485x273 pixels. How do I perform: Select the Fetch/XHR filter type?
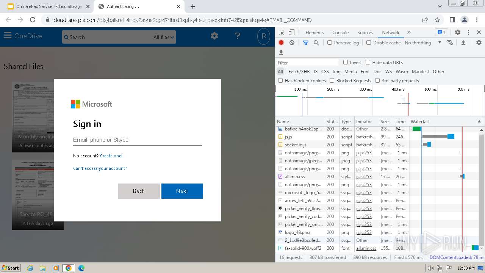point(299,72)
